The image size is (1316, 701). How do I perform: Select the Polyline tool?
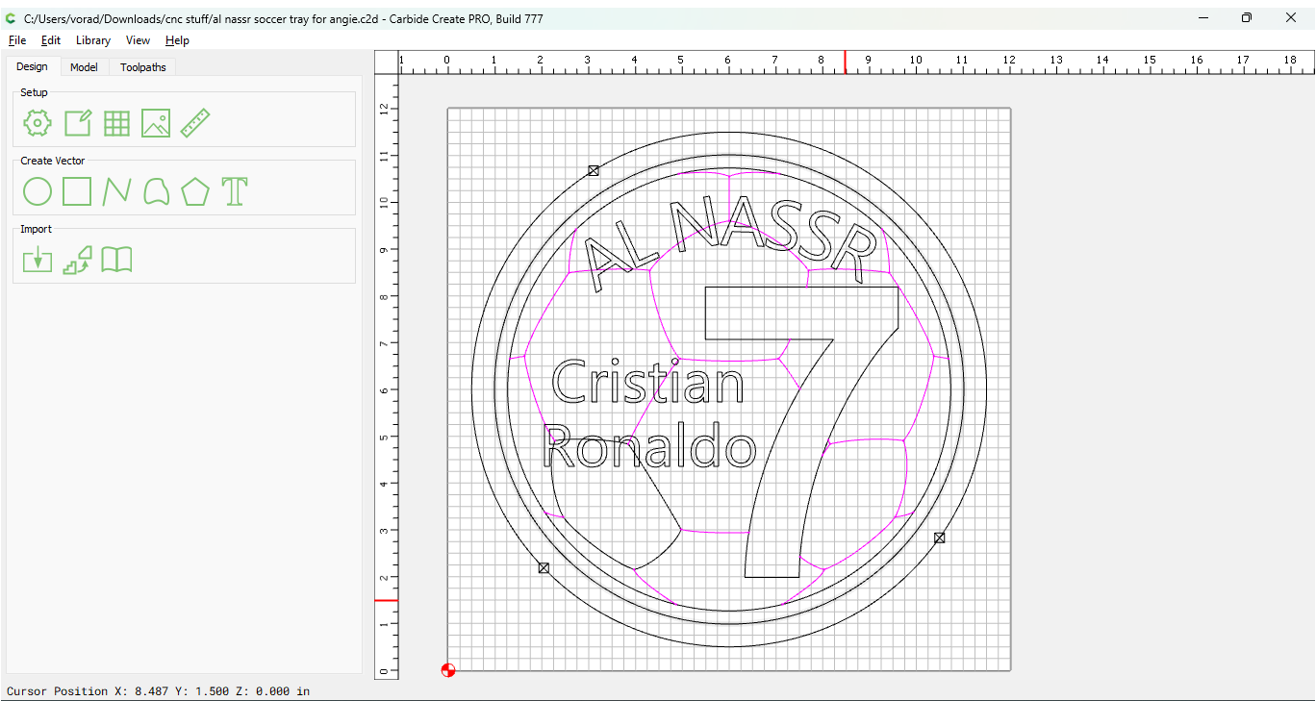tap(116, 191)
